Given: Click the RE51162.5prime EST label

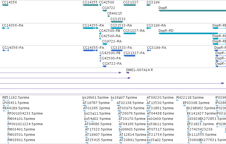Looking at the screenshot, I should pyautogui.click(x=16, y=98).
